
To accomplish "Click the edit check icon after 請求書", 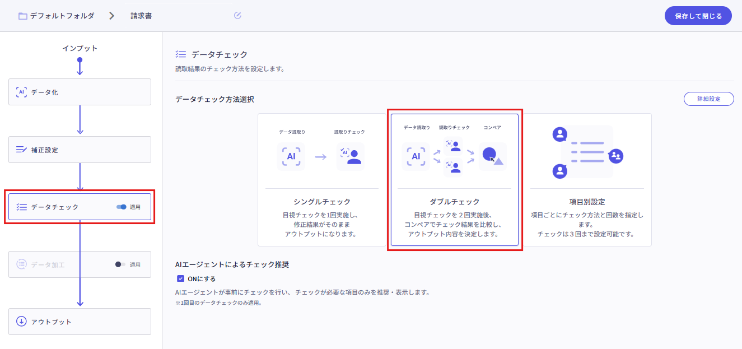I will (x=237, y=16).
